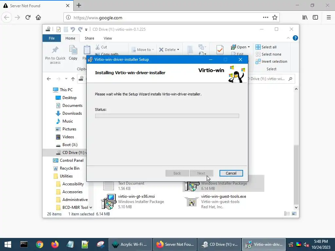
Task: Switch to Acrylic Wi-Fi taskbar button
Action: 131,244
